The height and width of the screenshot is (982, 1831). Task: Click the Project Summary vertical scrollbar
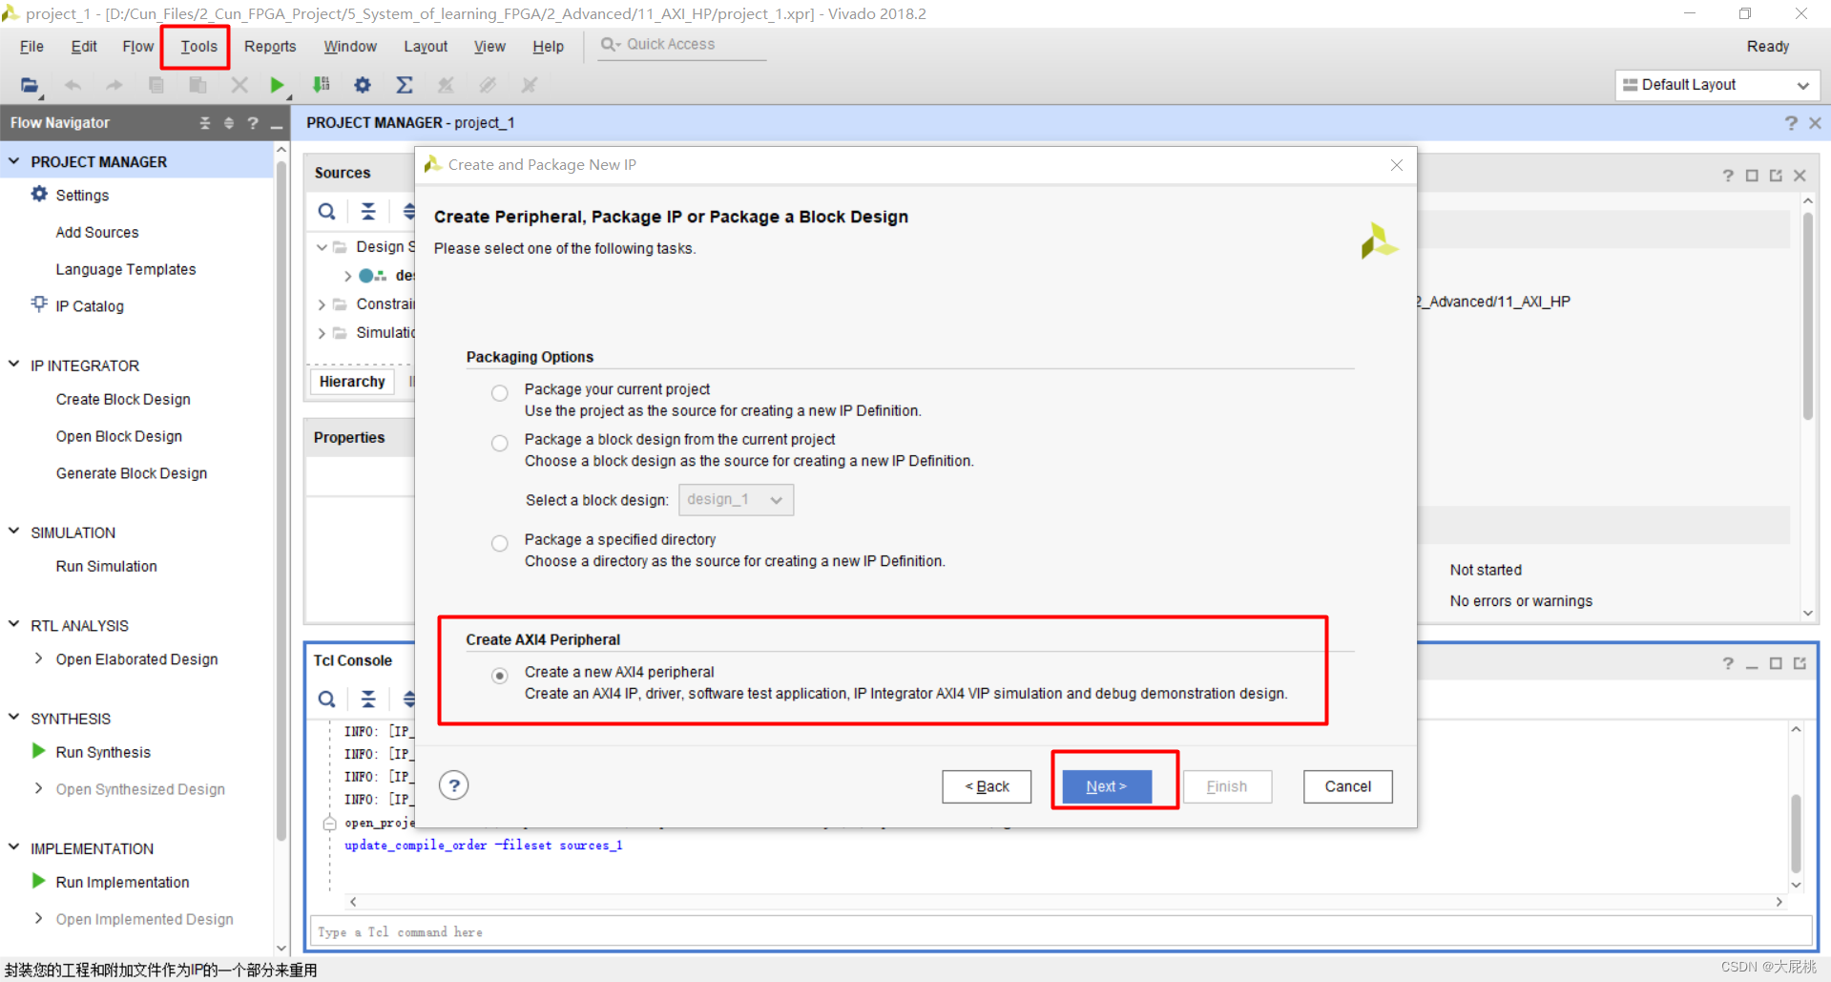1807,315
